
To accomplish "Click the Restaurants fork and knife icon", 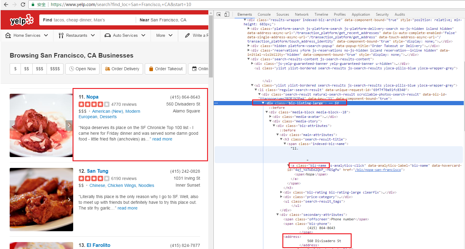I will (61, 35).
